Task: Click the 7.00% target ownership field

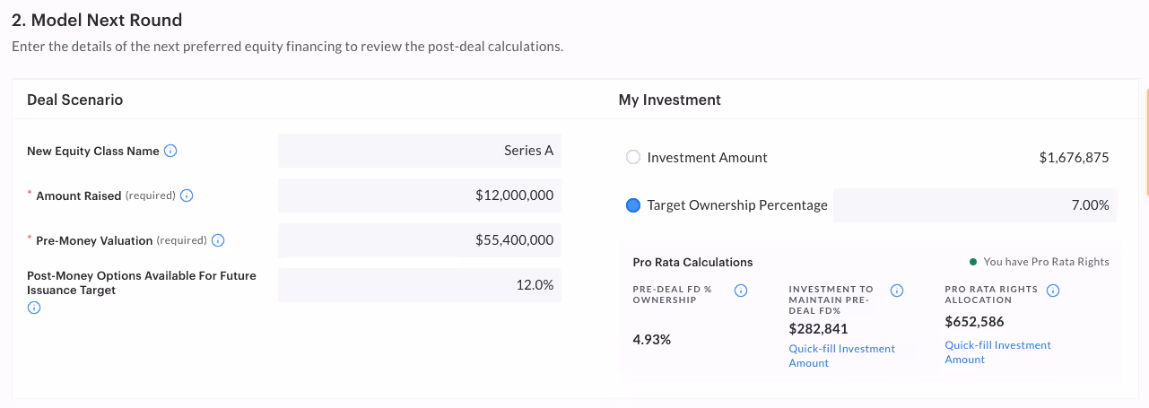Action: 976,205
